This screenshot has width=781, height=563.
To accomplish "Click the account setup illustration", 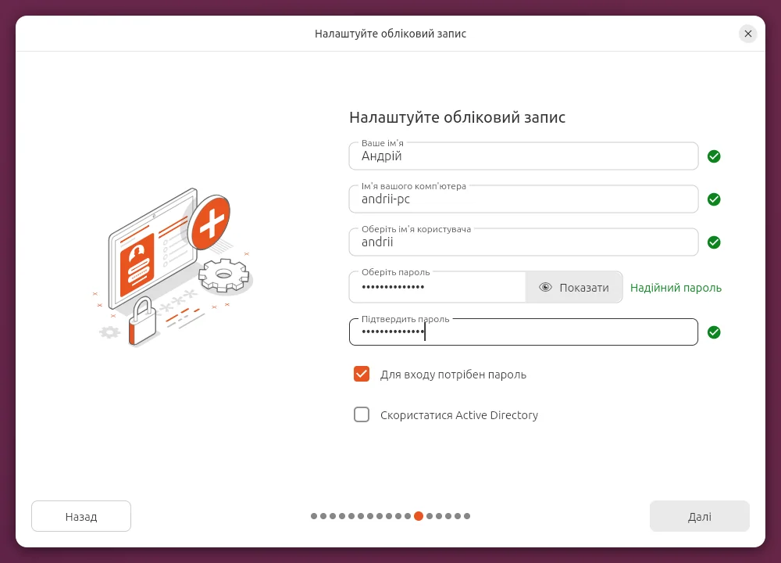I will [x=173, y=267].
